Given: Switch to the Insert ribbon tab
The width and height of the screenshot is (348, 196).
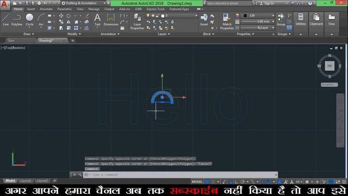Looking at the screenshot, I should click(31, 9).
